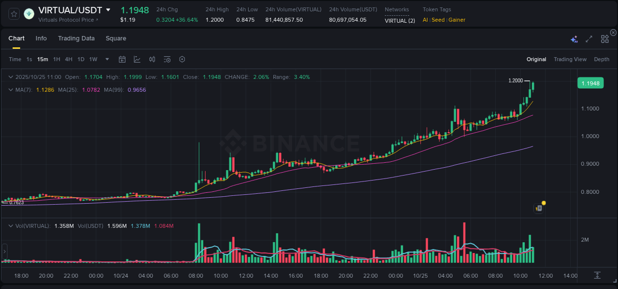Viewport: 618px width, 289px height.
Task: Collapse the volume indicator pane chevron
Action: pyautogui.click(x=11, y=225)
